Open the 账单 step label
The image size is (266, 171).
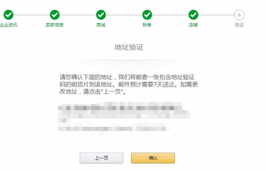pos(147,25)
